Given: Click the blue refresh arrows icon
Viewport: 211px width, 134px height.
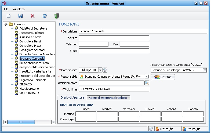Looking at the screenshot, I should [45, 16].
